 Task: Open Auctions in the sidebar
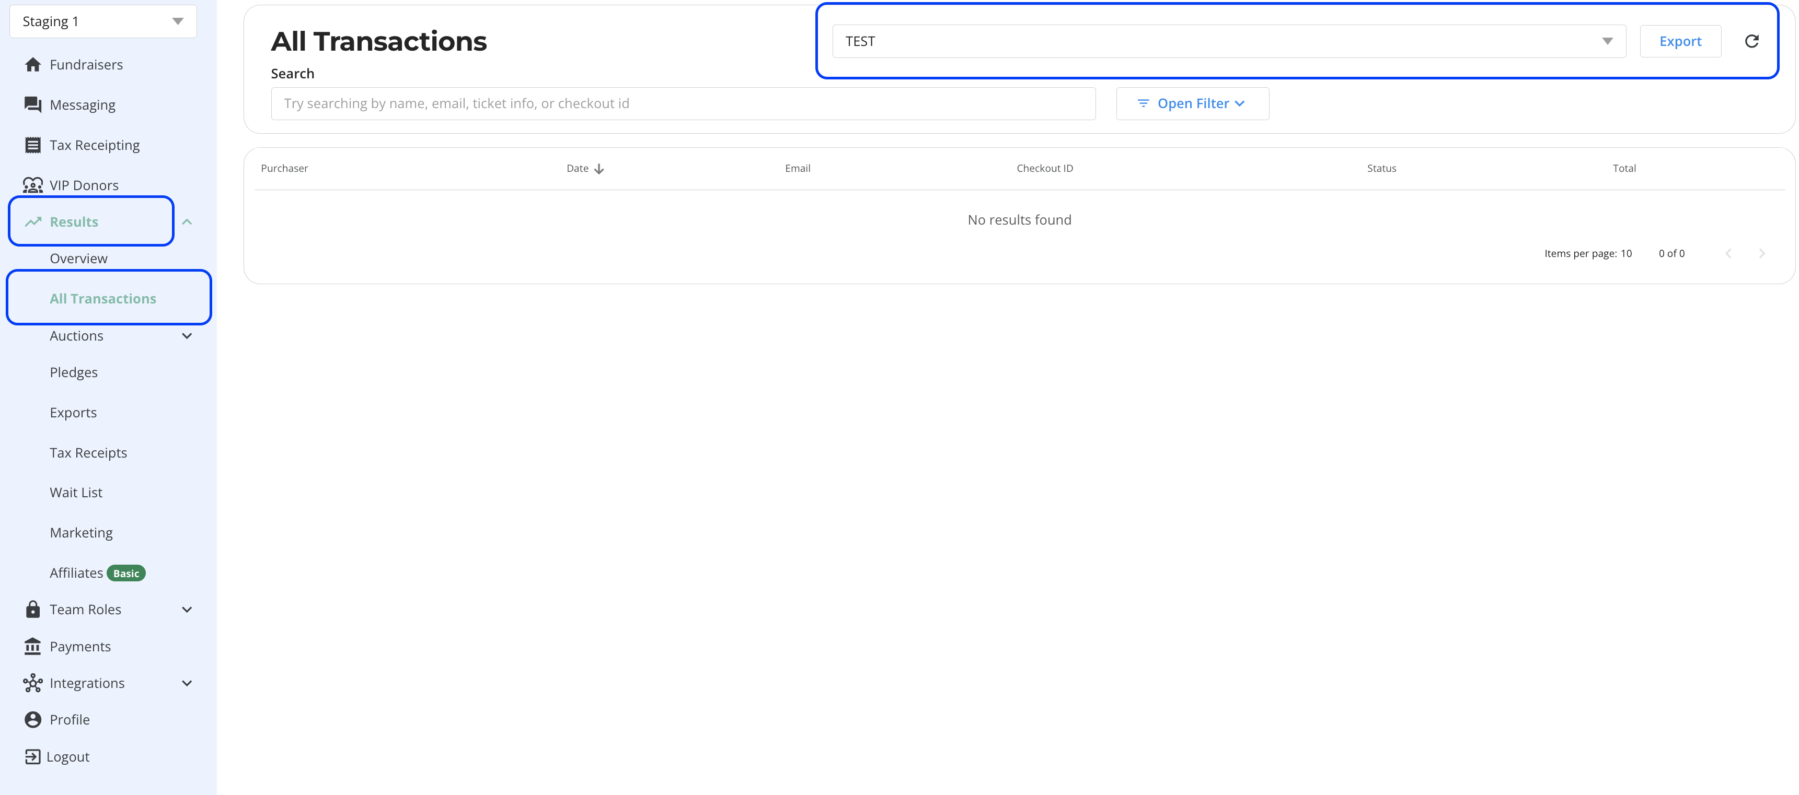pos(77,336)
